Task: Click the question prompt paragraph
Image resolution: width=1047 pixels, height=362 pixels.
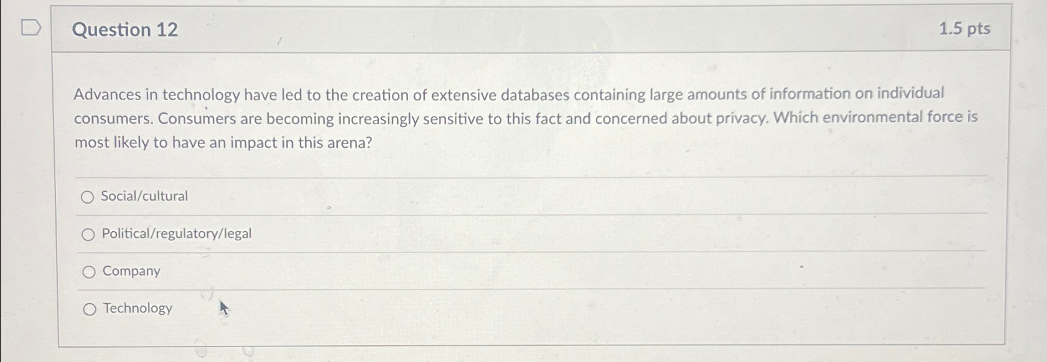Action: [x=498, y=118]
